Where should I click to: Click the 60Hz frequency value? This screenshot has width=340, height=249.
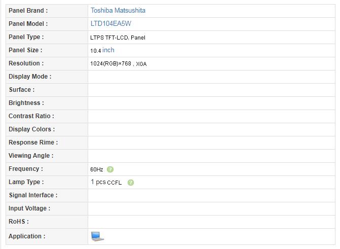point(97,169)
